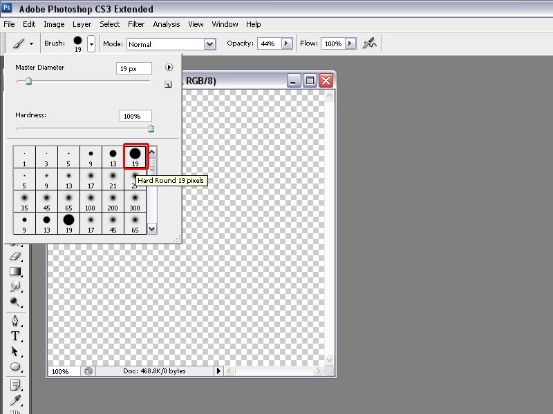553x414 pixels.
Task: Select the Eyedropper tool
Action: click(x=16, y=400)
